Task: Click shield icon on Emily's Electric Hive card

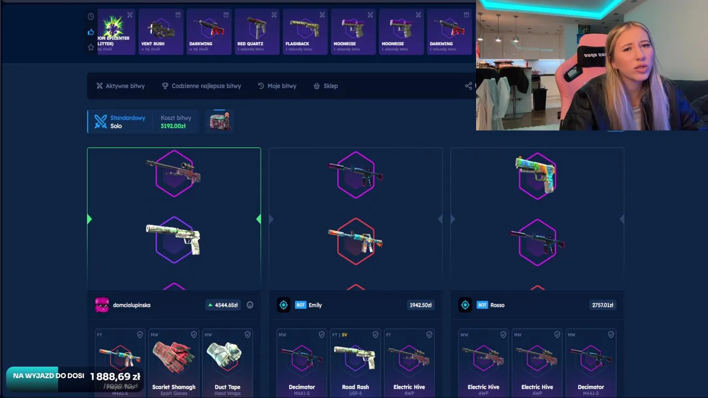Action: point(429,334)
